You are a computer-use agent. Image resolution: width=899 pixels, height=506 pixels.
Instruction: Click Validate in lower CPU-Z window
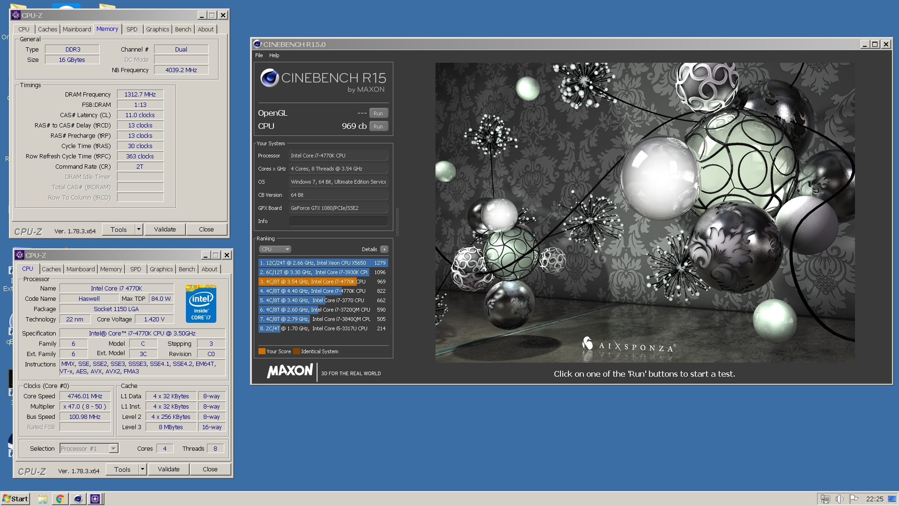coord(169,469)
